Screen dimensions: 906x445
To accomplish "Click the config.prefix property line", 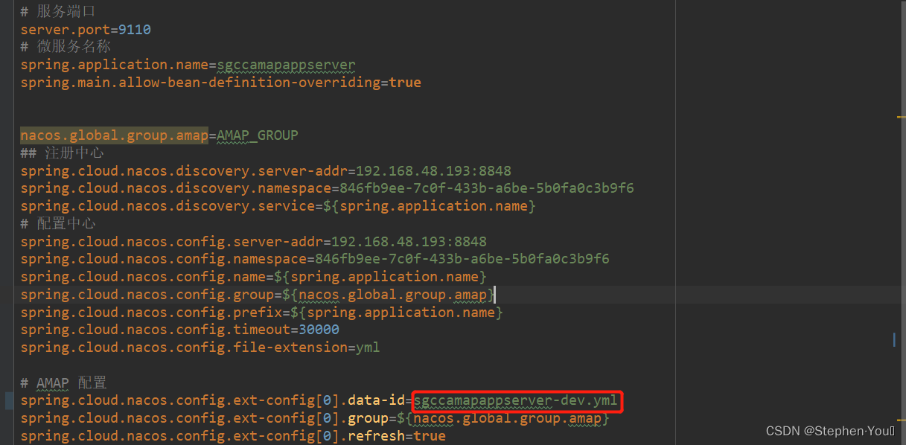I will click(261, 313).
